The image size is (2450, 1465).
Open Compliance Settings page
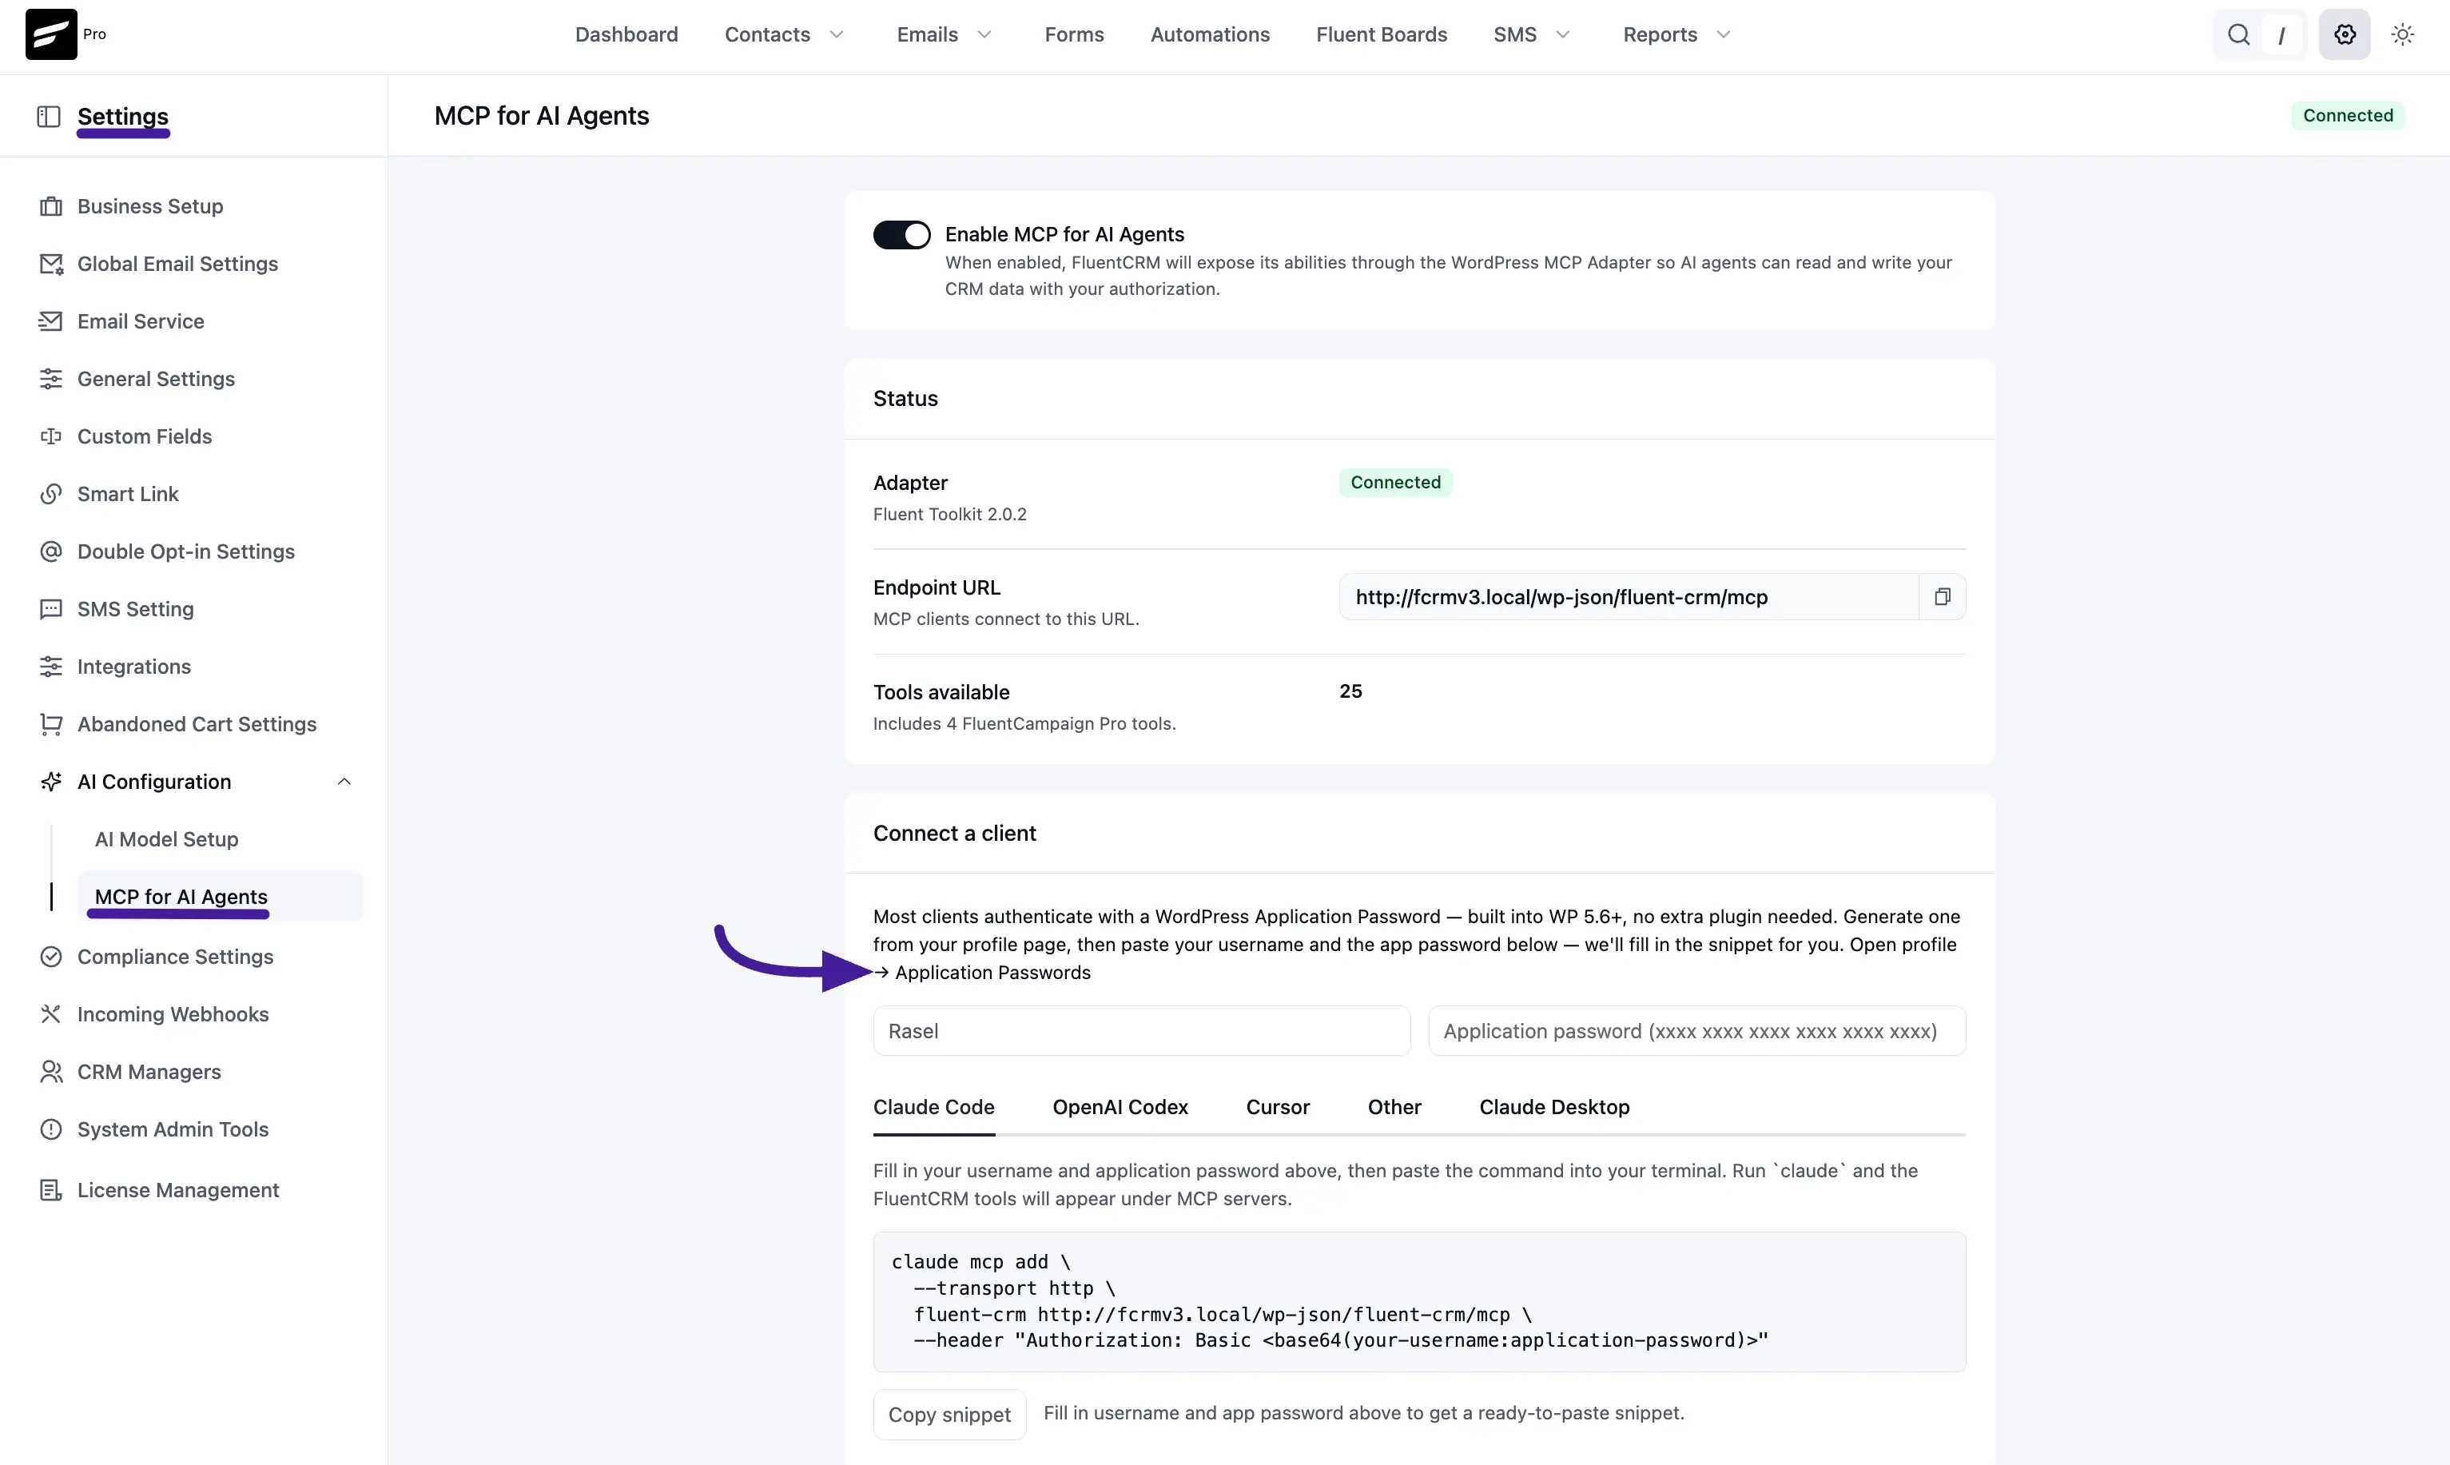(176, 957)
